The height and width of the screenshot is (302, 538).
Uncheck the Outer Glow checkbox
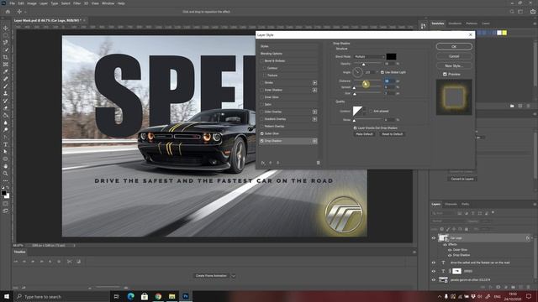click(x=262, y=133)
